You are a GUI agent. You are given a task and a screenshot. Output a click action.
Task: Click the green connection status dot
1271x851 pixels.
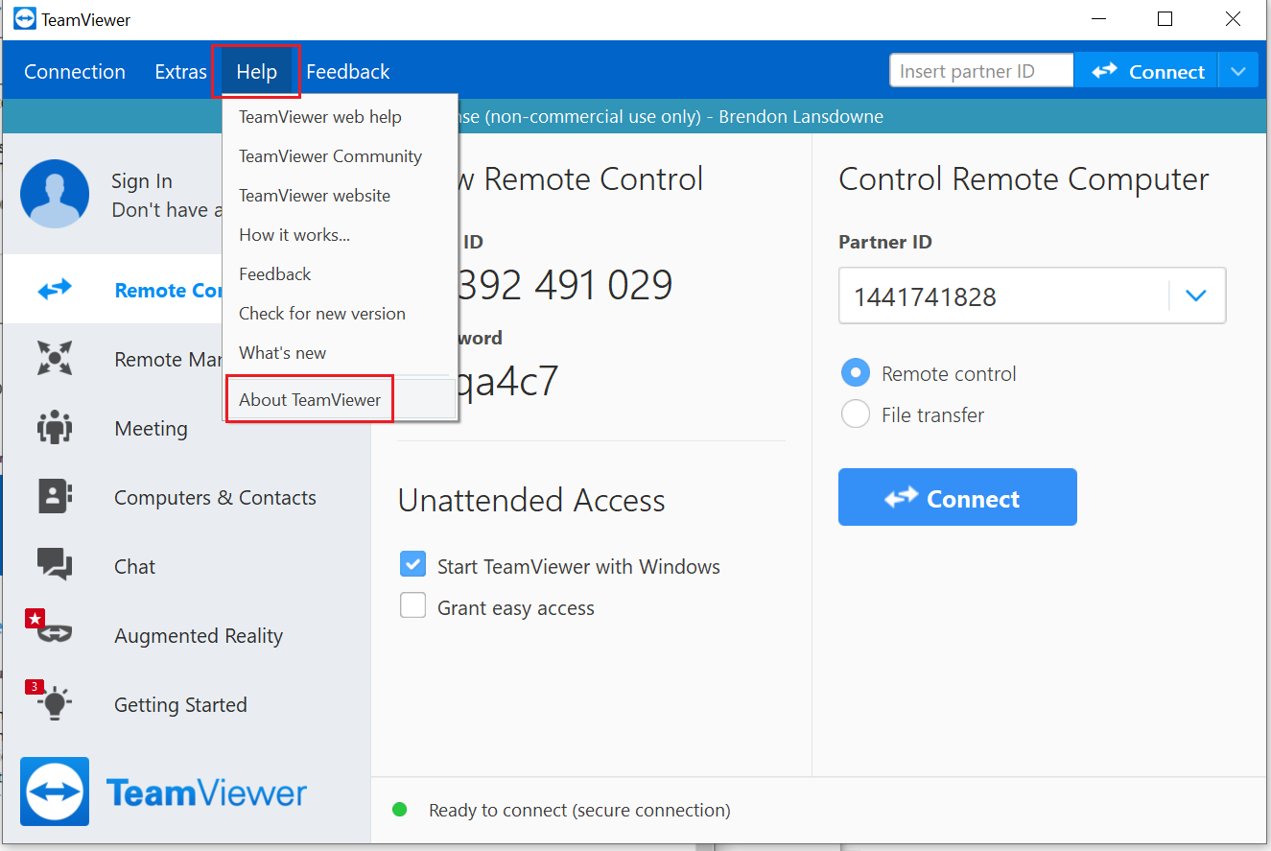[400, 810]
